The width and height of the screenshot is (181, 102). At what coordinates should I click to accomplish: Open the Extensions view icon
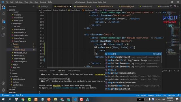coord(3,35)
